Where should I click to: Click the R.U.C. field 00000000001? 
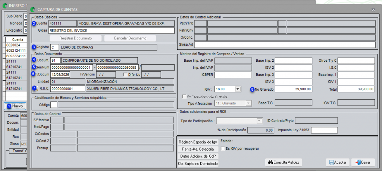(x=68, y=89)
